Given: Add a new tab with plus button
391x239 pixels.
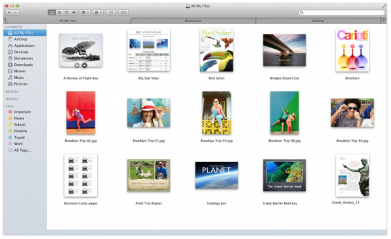Looking at the screenshot, I should (x=384, y=21).
